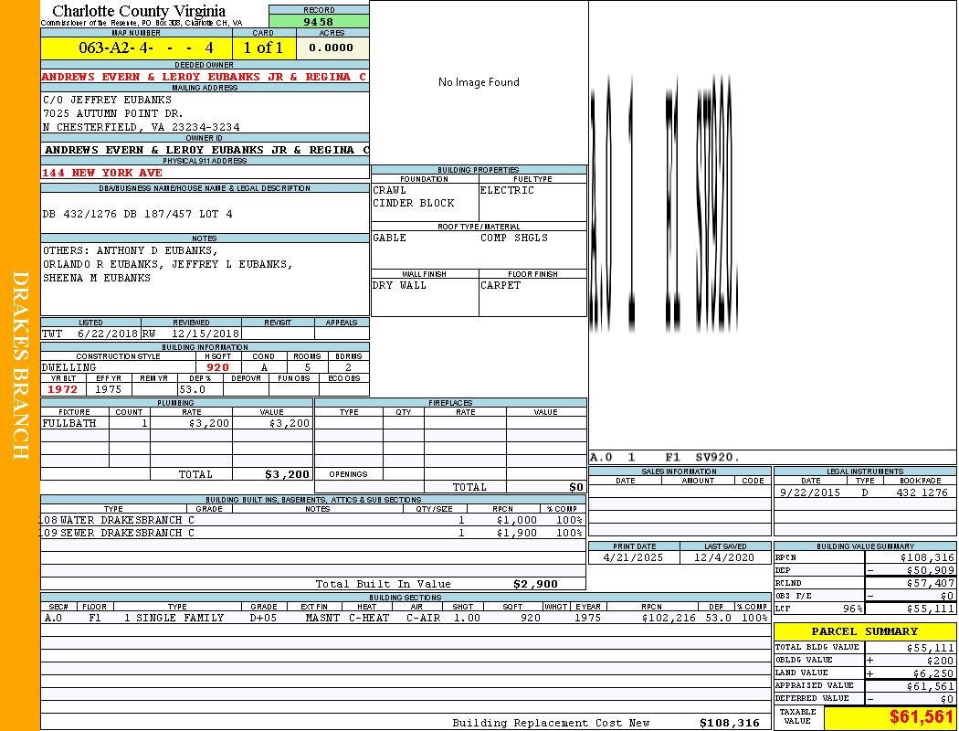959x731 pixels.
Task: Click legal instrument date 9/22/2015
Action: coord(810,493)
